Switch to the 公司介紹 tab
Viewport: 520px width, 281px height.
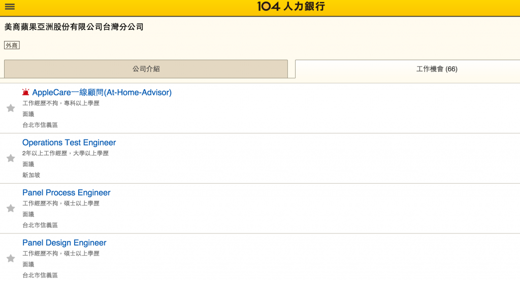point(146,69)
